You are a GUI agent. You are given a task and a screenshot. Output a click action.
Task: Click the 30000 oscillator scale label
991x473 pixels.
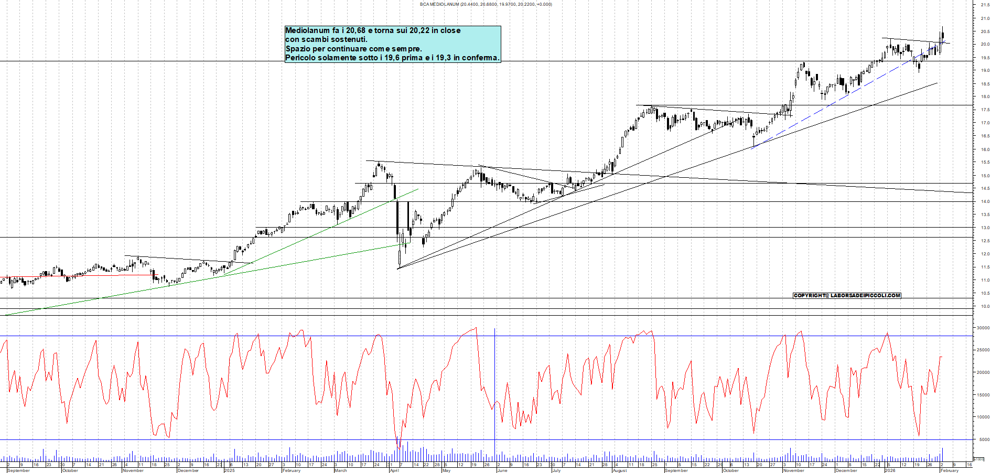coord(983,328)
